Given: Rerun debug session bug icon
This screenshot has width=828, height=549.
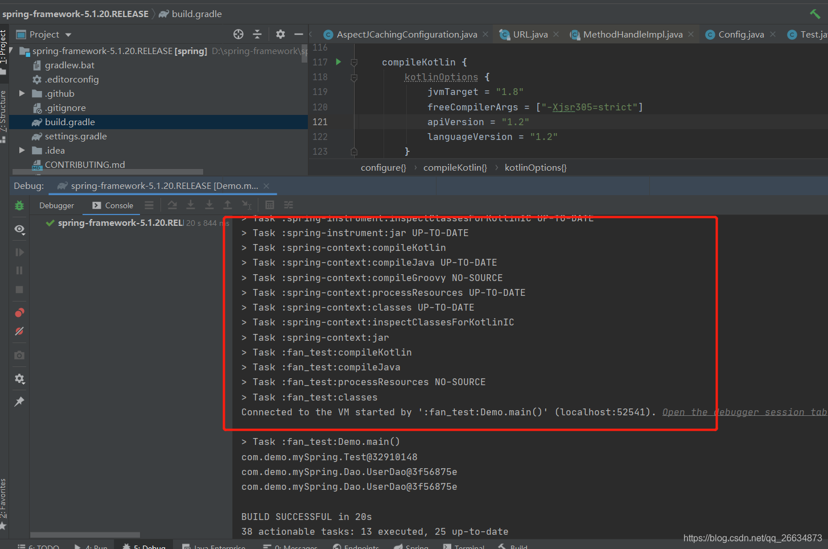Looking at the screenshot, I should [x=19, y=205].
